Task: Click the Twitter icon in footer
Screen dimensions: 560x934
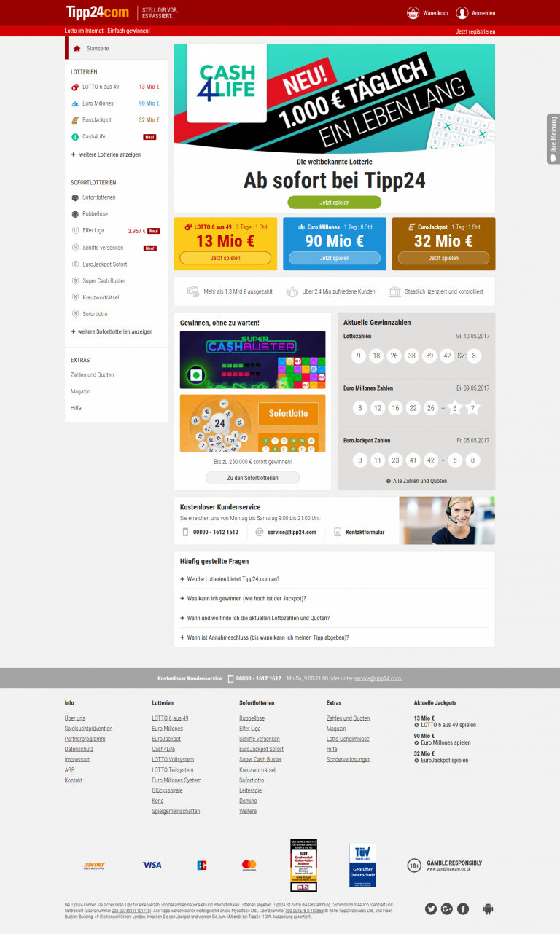Action: pos(431,909)
